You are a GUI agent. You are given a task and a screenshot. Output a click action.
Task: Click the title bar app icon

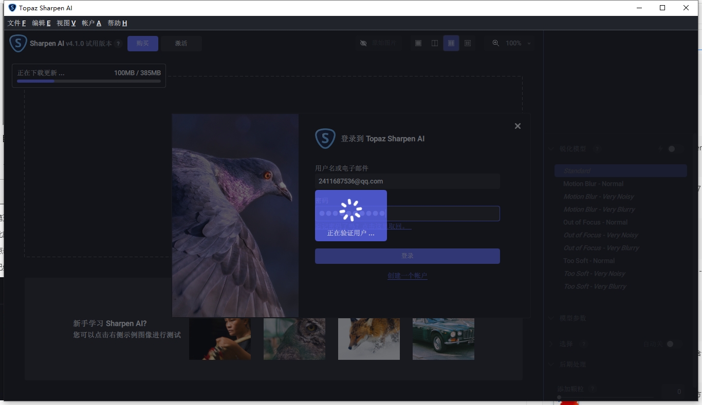[12, 8]
